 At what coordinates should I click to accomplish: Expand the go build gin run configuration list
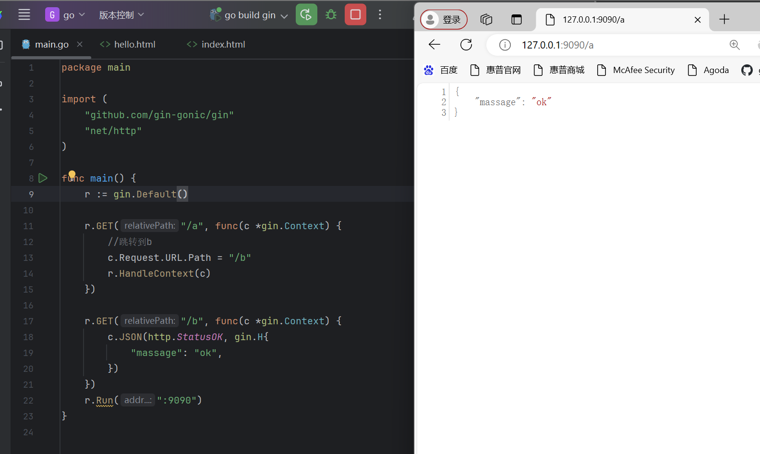click(249, 15)
